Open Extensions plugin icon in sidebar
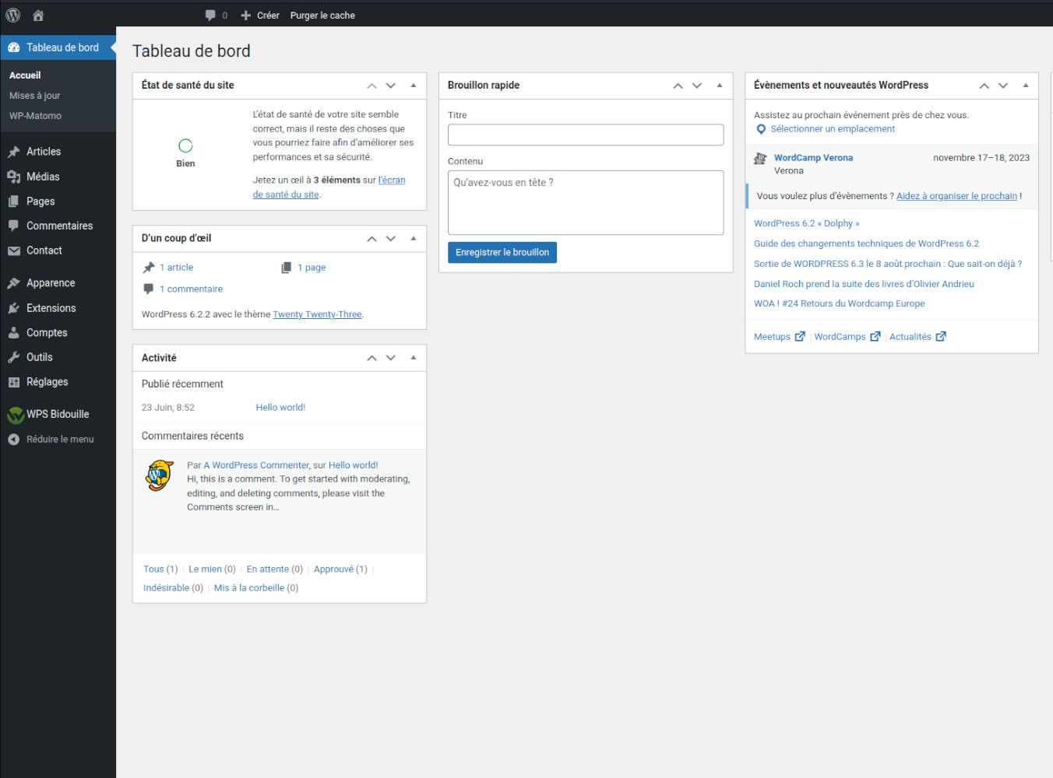The image size is (1053, 778). 13,308
